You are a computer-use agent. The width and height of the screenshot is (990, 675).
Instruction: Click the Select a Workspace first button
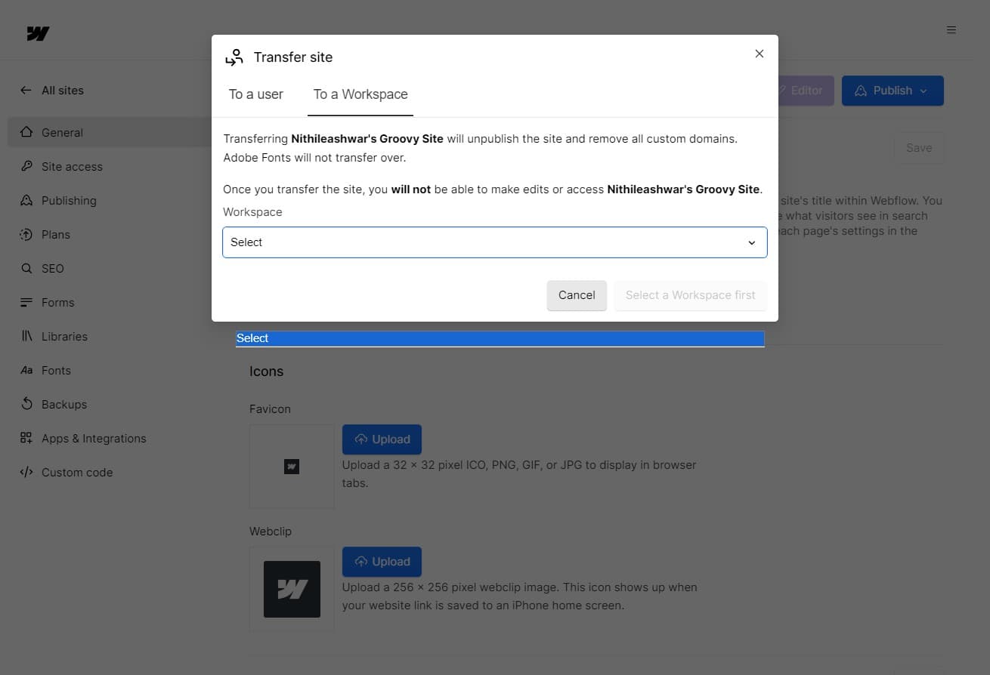coord(690,295)
